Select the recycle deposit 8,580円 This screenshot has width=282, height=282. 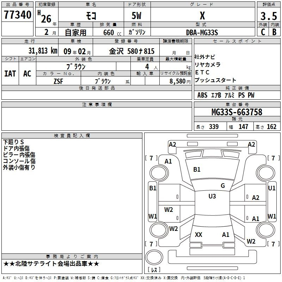coord(180,81)
